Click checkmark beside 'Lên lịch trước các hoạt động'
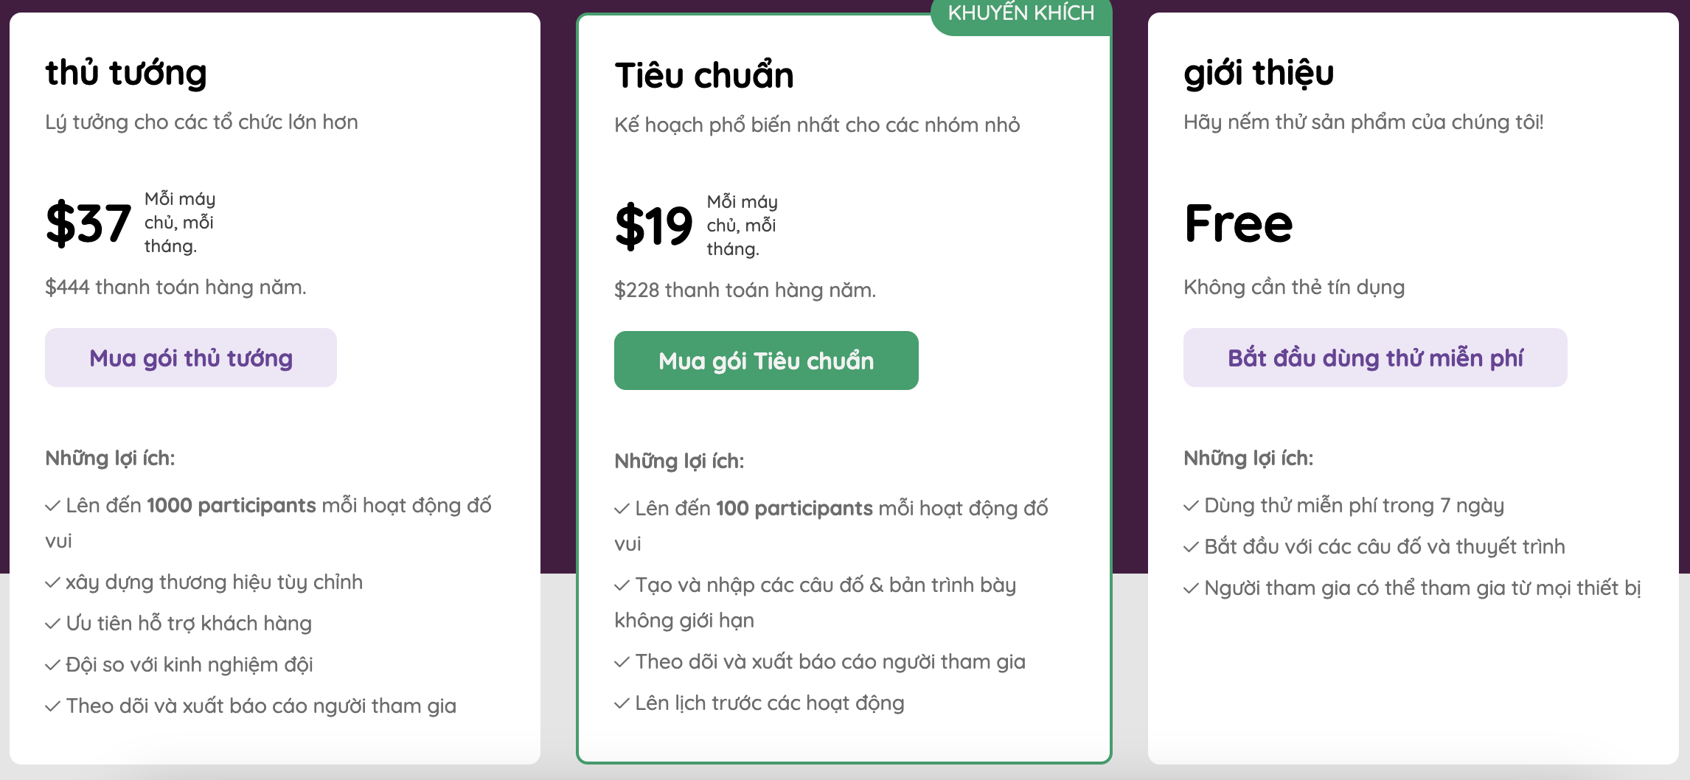 (622, 703)
